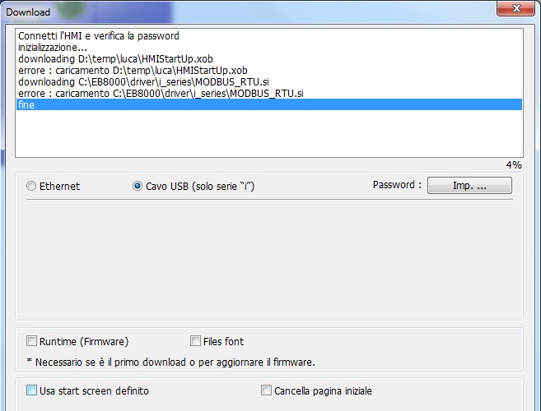
Task: Click the blank area of the log list
Action: (x=269, y=134)
